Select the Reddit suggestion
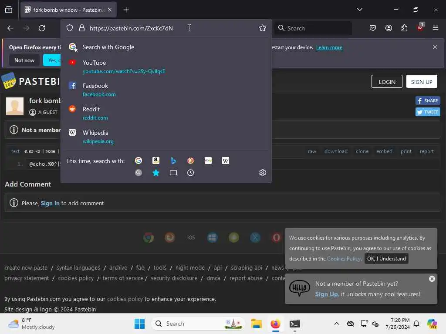The width and height of the screenshot is (446, 334). (x=166, y=114)
